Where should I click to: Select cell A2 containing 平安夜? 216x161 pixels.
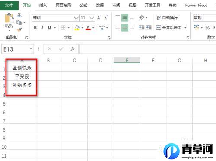pyautogui.click(x=22, y=76)
